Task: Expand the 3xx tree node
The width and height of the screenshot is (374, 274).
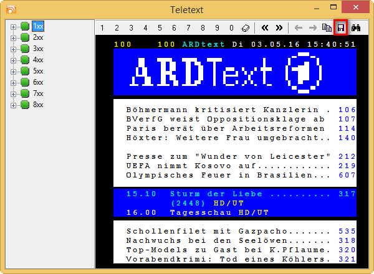Action: (13, 49)
